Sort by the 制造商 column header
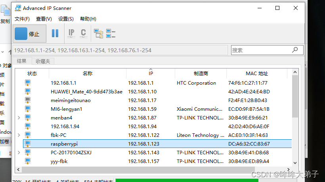The height and width of the screenshot is (182, 325). pyautogui.click(x=201, y=74)
